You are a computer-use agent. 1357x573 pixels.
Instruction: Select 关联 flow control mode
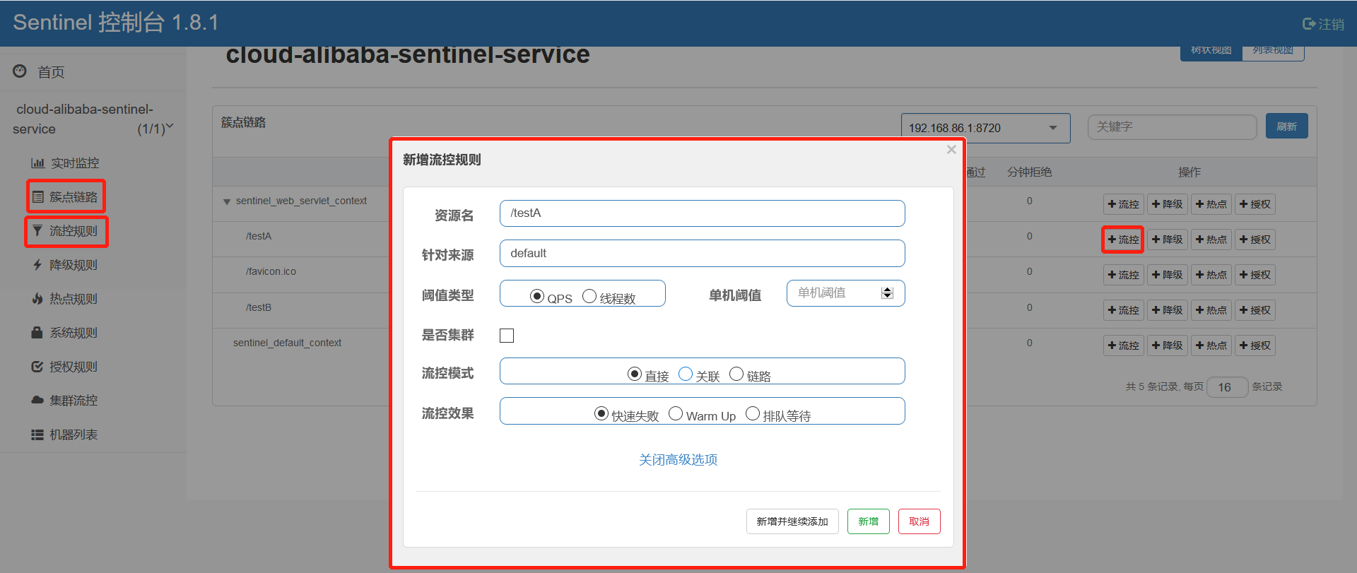pyautogui.click(x=686, y=374)
